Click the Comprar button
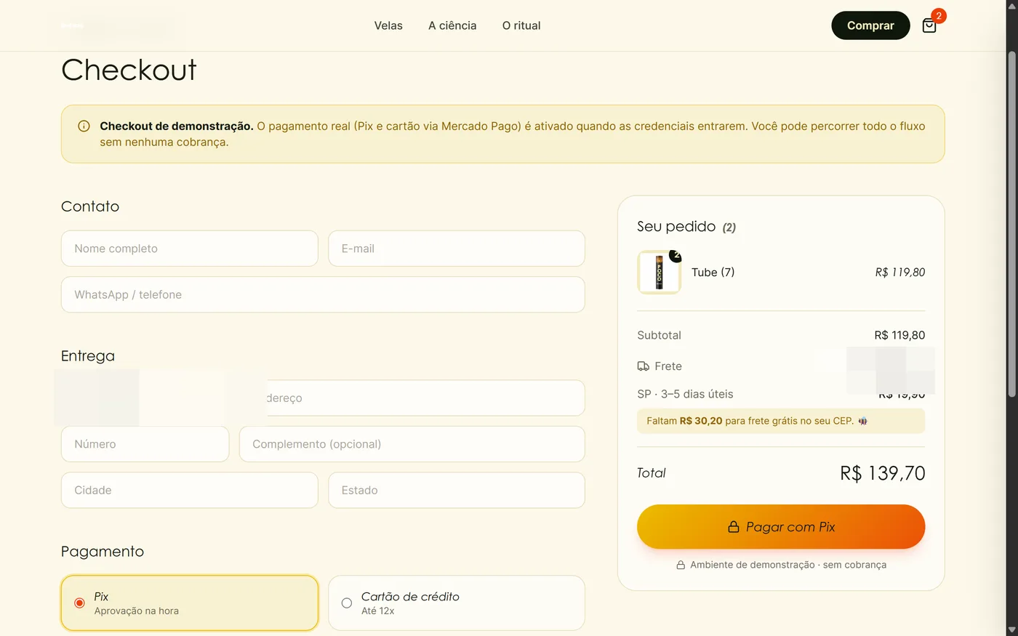The width and height of the screenshot is (1018, 636). [870, 25]
